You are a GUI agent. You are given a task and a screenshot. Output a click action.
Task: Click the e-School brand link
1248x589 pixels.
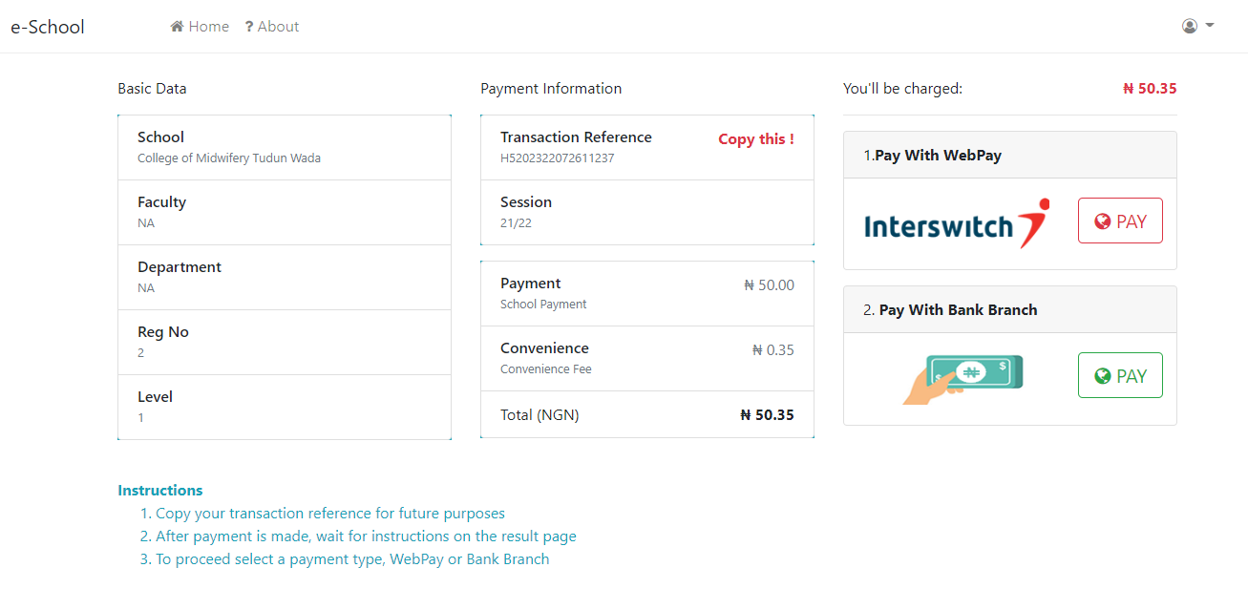tap(48, 27)
